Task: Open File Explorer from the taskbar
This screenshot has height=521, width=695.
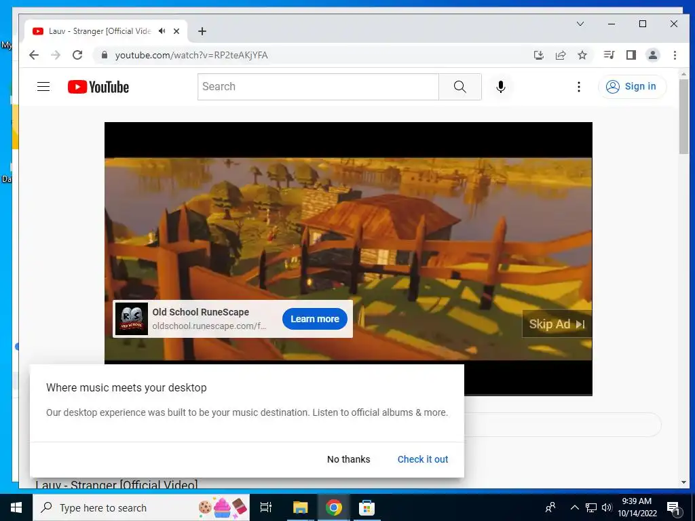Action: [x=300, y=507]
